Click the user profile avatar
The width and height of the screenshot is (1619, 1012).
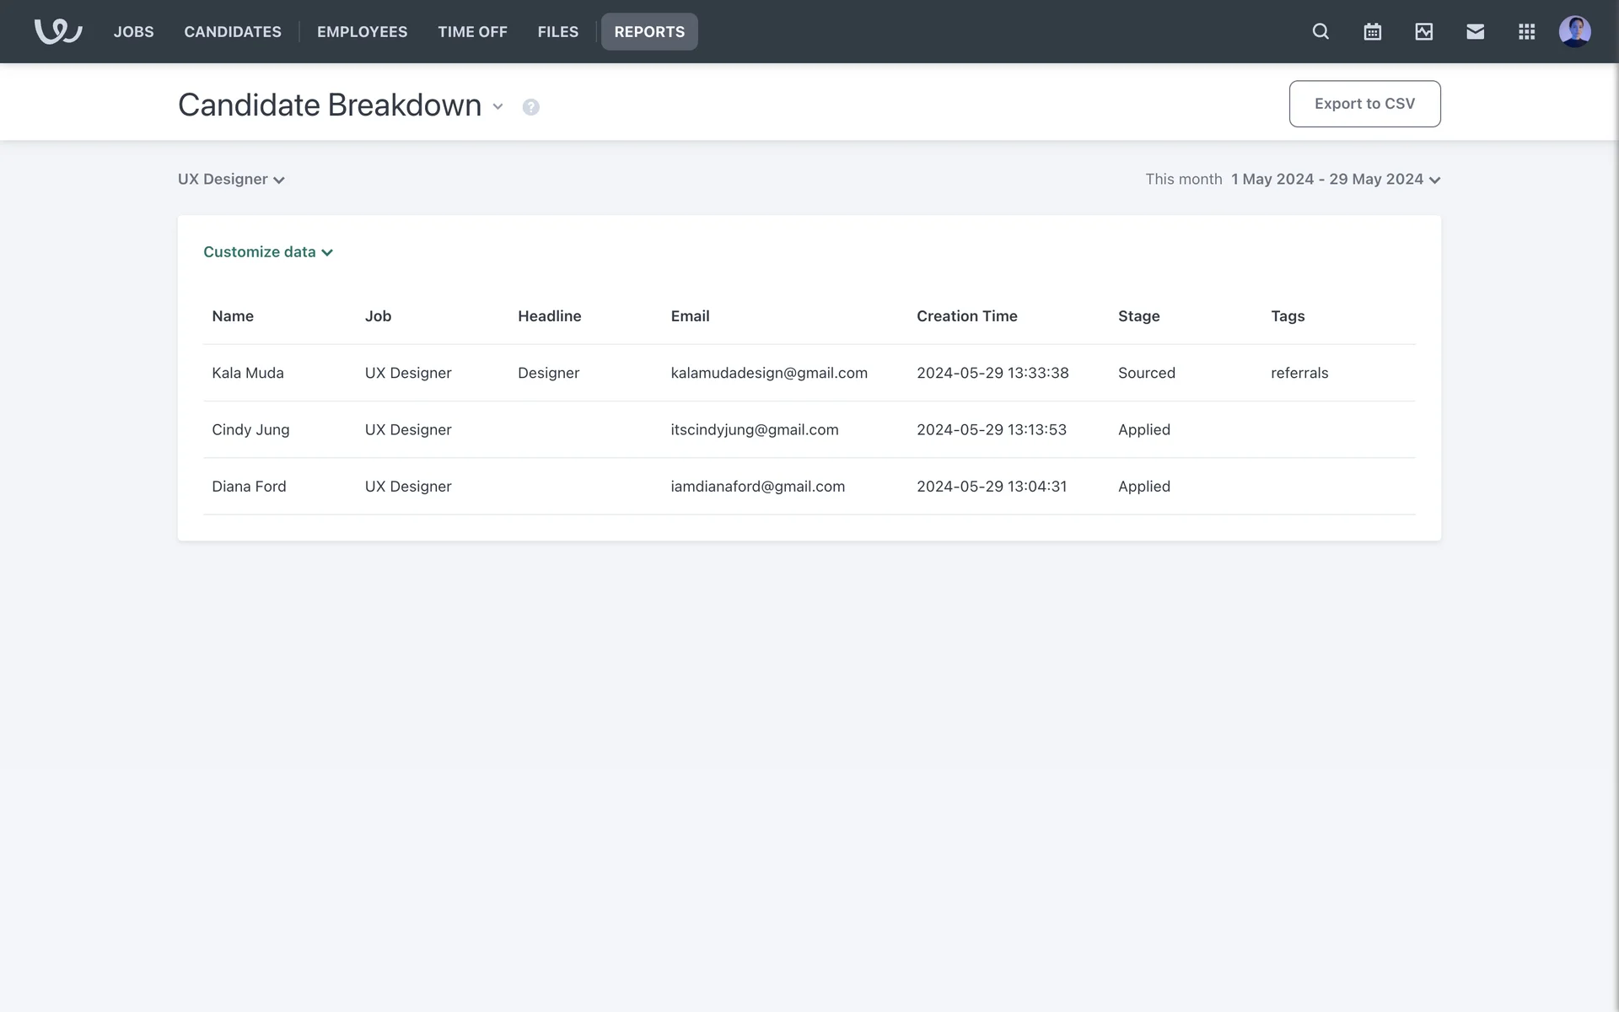point(1574,31)
